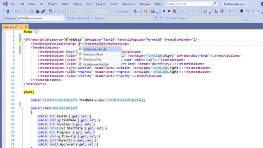Pause debugging with Break All icon
This screenshot has width=263, height=148.
click(x=164, y=11)
